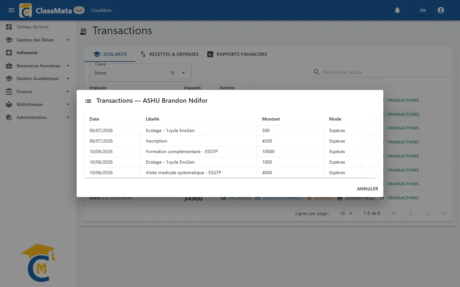Click the search magnifier icon
Screen dimensions: 460x287
pyautogui.click(x=316, y=72)
